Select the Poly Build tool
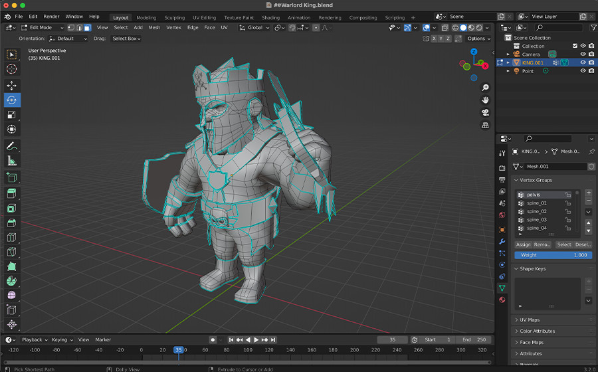 coord(11,266)
